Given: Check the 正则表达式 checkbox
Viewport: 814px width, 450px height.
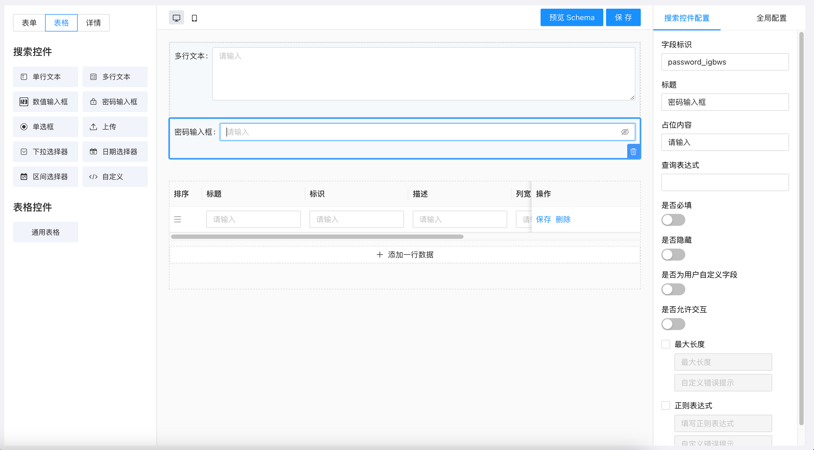Looking at the screenshot, I should tap(665, 405).
